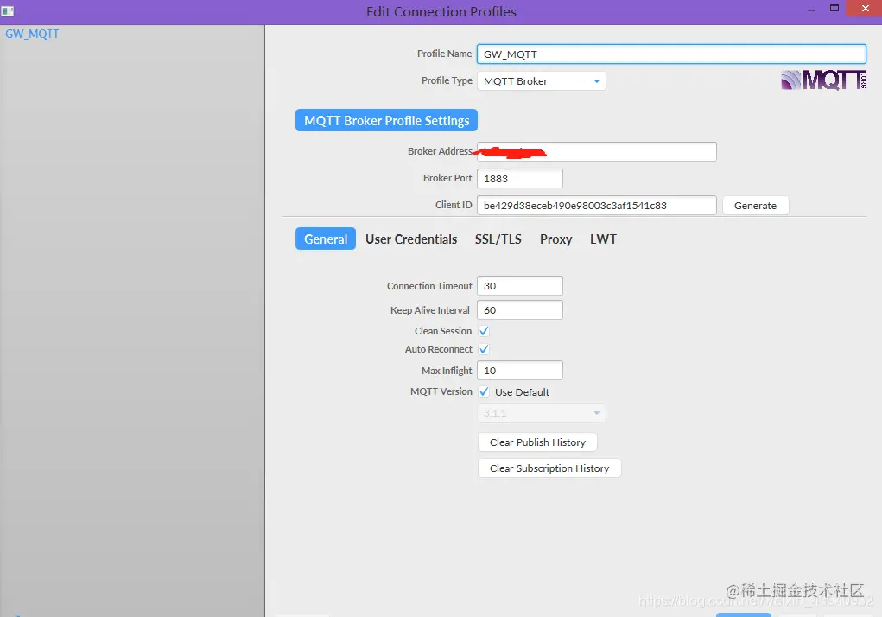Toggle the Clean Session checkbox
Screen dimensions: 882x617
click(484, 331)
